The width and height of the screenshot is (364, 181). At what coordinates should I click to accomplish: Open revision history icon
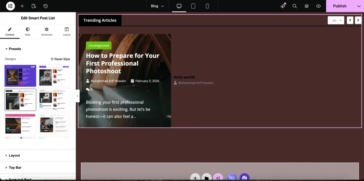coord(45,6)
